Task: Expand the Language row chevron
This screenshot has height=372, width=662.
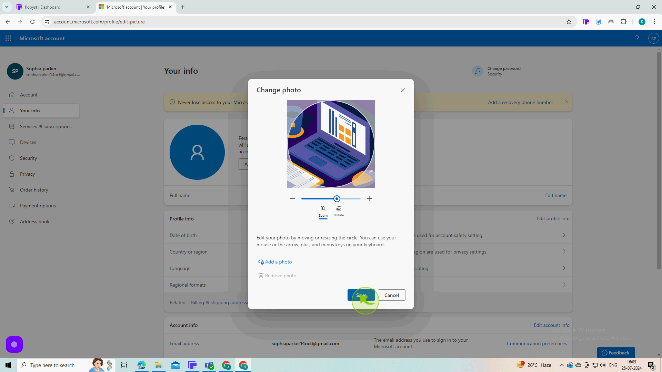Action: pos(564,268)
